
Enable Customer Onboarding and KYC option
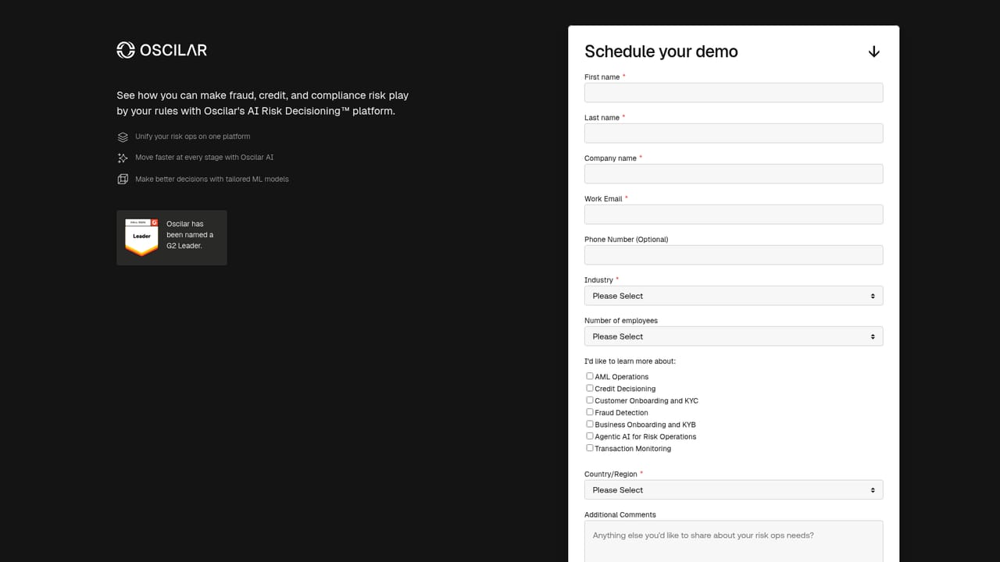(x=590, y=400)
